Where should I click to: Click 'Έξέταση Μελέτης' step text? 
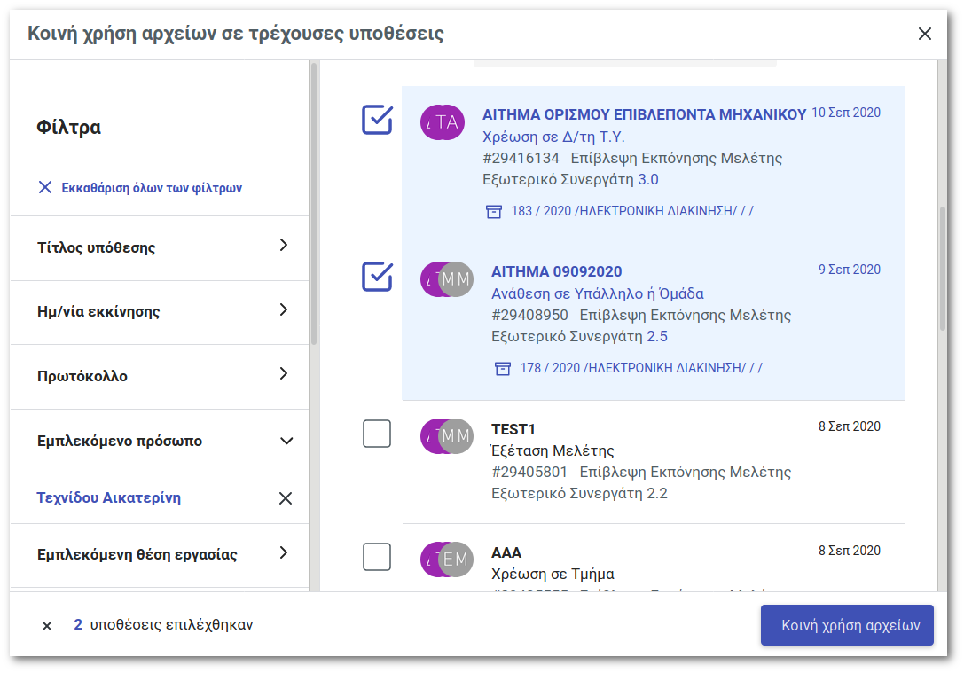coord(553,450)
